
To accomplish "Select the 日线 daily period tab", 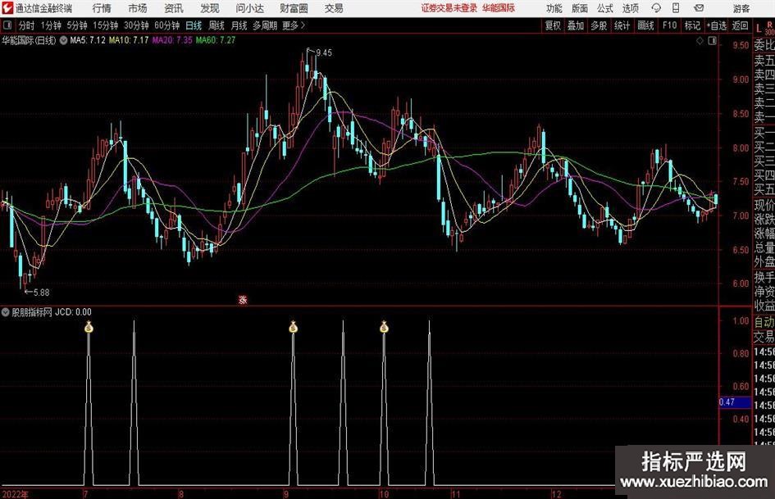I will pos(194,25).
